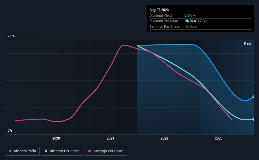This screenshot has width=259, height=160.
Task: Click the teal dot in Dividend Per Share legend
Action: 46,151
